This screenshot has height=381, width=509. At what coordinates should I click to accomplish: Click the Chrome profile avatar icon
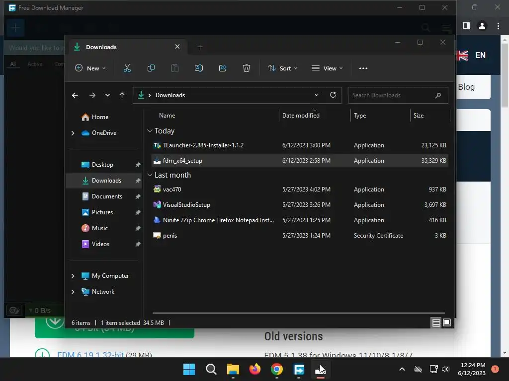(482, 26)
